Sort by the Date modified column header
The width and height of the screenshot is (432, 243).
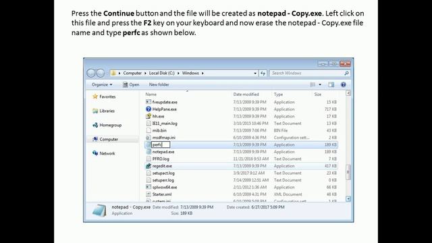point(246,94)
